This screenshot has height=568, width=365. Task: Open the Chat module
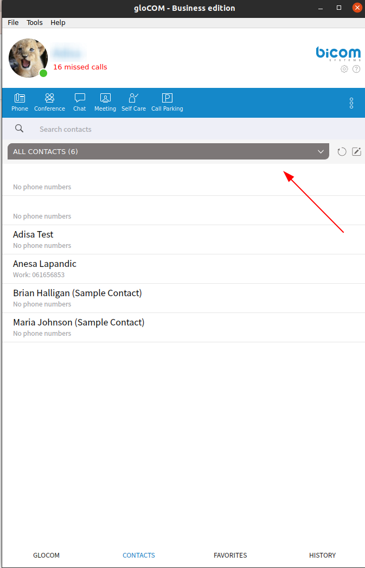pyautogui.click(x=79, y=103)
